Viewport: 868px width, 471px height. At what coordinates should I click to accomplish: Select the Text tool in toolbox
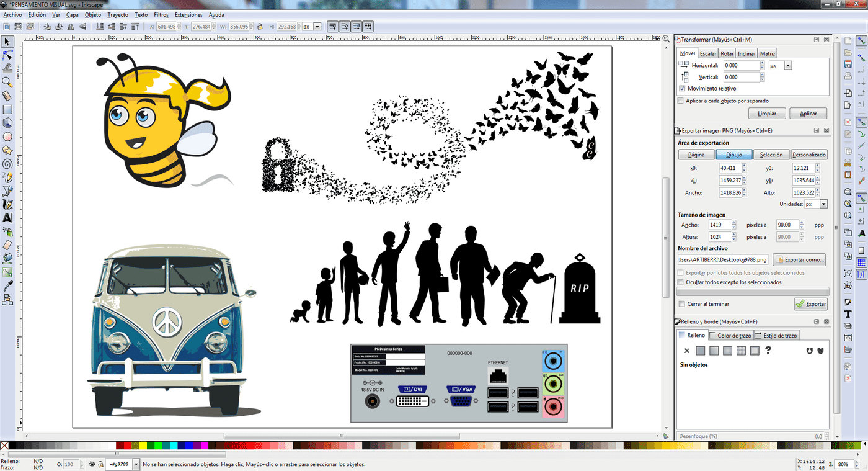tap(7, 218)
